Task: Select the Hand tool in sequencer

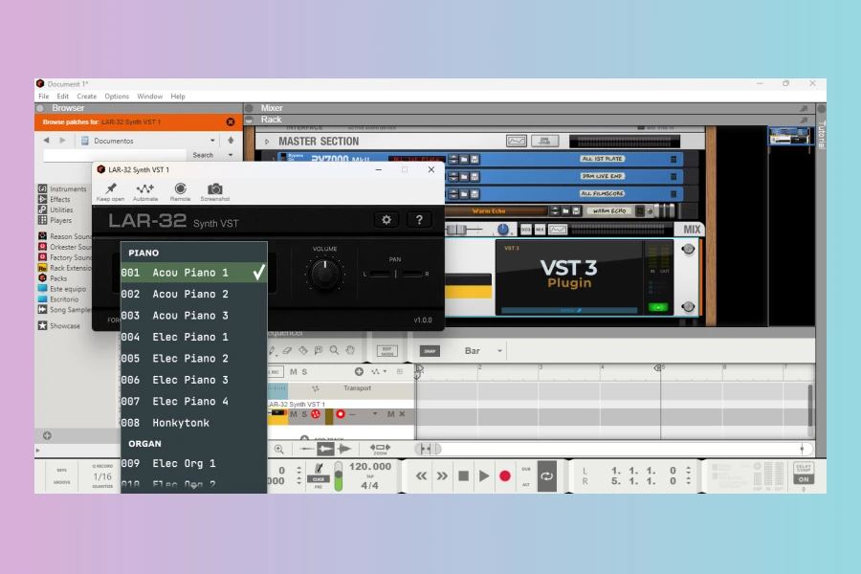Action: pos(350,350)
